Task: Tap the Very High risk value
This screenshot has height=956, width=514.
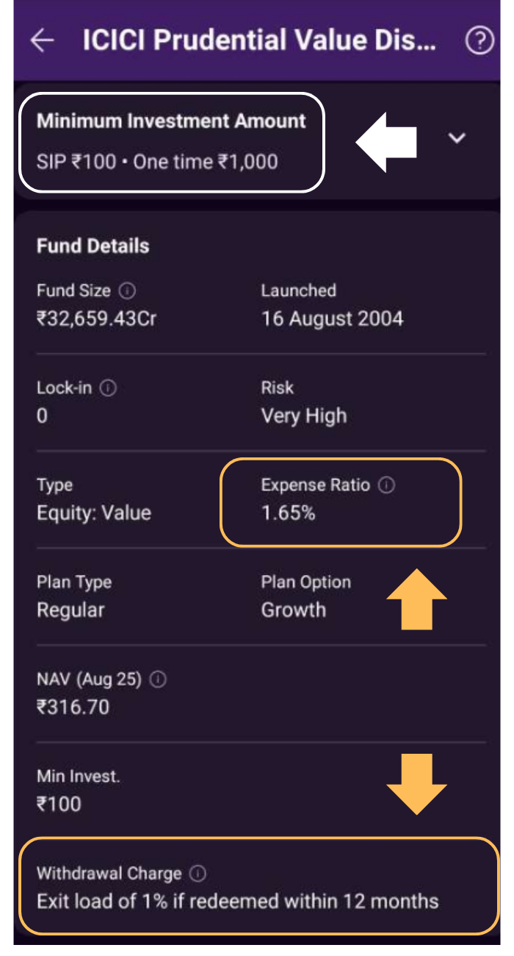Action: [x=304, y=416]
